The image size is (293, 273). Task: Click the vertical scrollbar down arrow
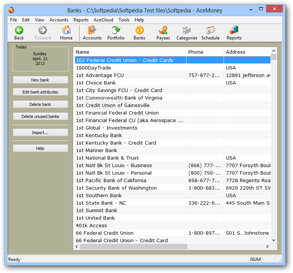273,240
